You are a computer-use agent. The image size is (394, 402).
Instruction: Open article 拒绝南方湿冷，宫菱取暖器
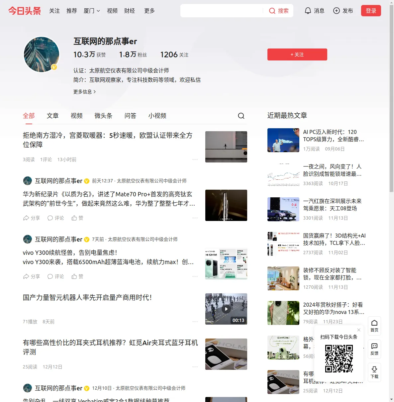[108, 140]
